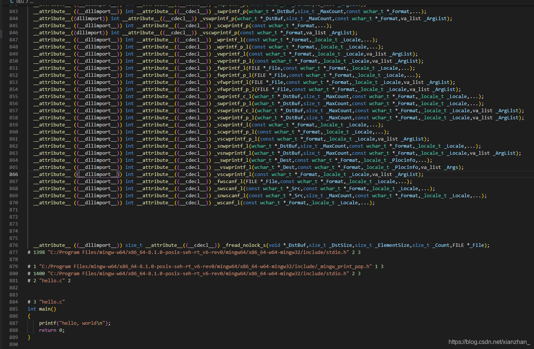Click the '# 3 "hello.c"' line marker

(46, 302)
